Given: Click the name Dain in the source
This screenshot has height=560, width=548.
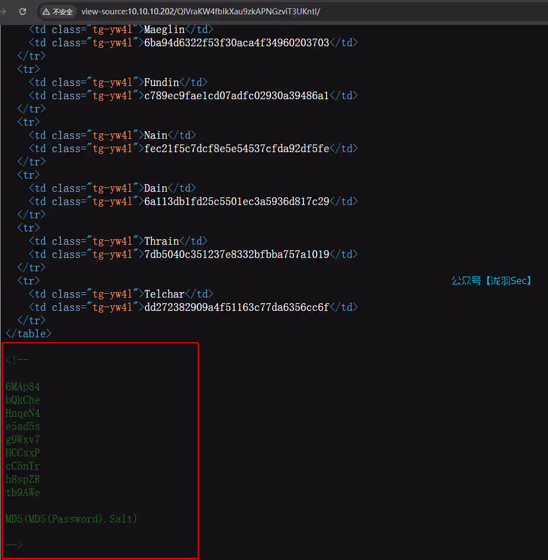Looking at the screenshot, I should pos(156,188).
